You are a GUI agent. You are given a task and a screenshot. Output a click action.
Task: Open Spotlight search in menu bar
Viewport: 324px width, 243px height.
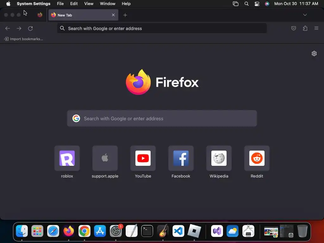[246, 4]
